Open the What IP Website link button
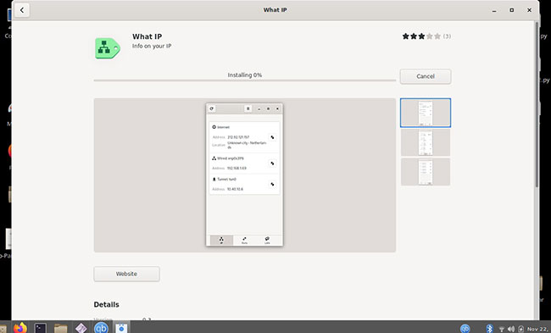Screen dimensions: 551x333 (x=126, y=274)
